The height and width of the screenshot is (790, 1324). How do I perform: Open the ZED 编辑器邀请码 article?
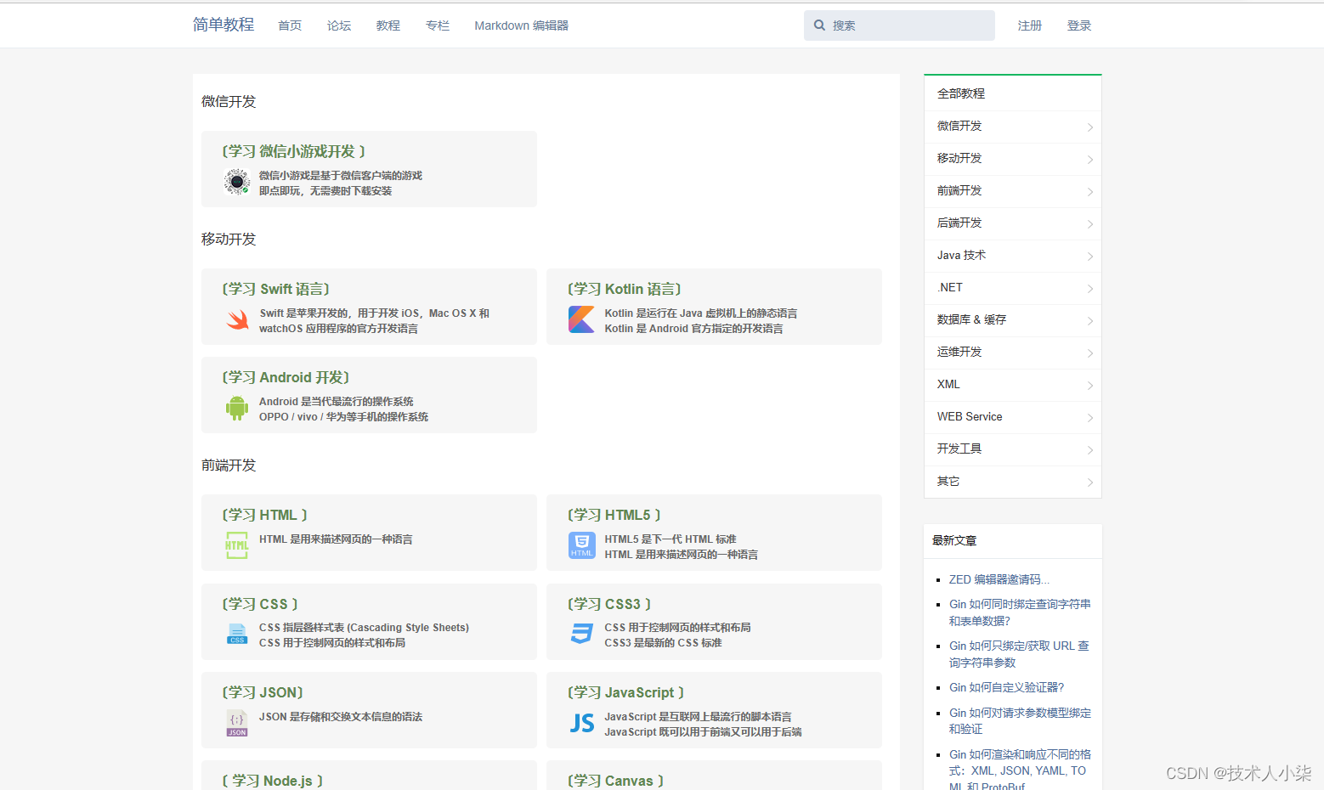coord(999,579)
